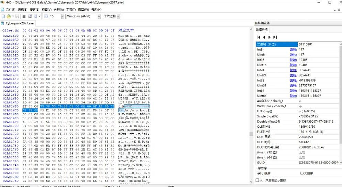Restore the inner document window

[x=339, y=10]
